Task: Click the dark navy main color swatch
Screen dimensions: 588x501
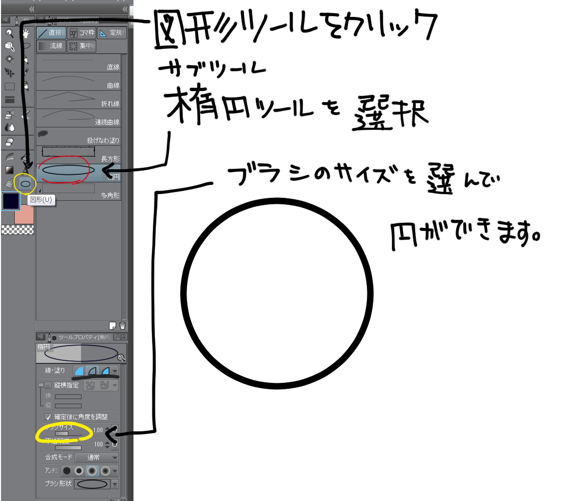Action: tap(11, 201)
